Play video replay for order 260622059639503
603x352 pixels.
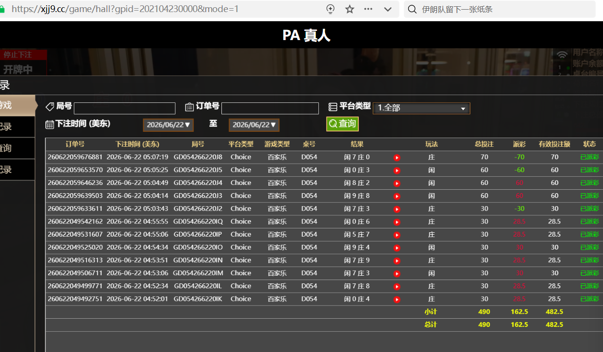click(x=397, y=196)
